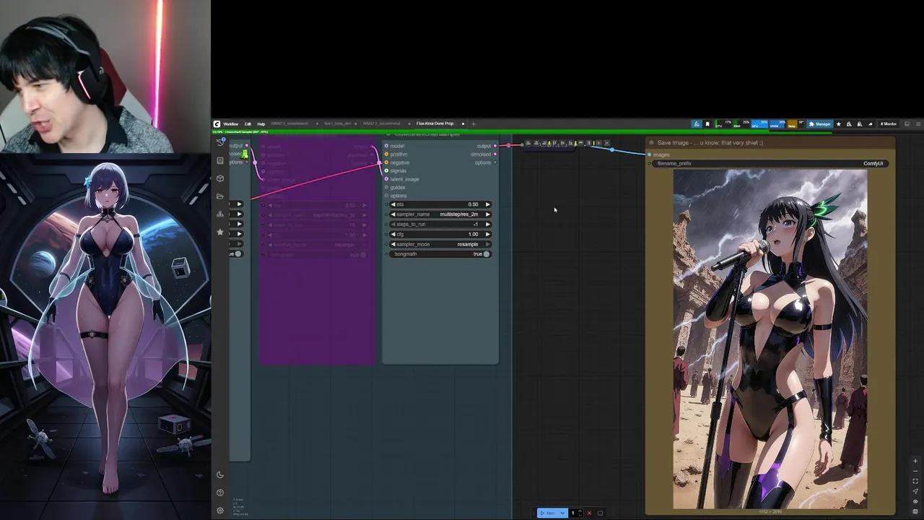Switch to the first WAN2.2 tab
The width and height of the screenshot is (924, 520).
[x=289, y=123]
